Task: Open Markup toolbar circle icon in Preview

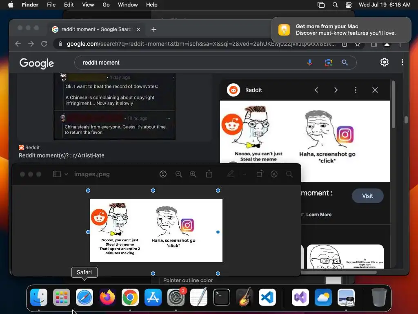Action: coord(274,174)
